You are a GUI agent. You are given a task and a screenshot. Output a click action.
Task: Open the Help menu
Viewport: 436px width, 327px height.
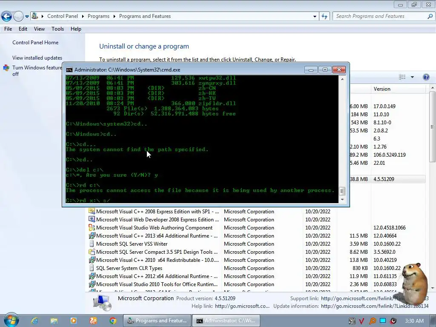coord(76,29)
